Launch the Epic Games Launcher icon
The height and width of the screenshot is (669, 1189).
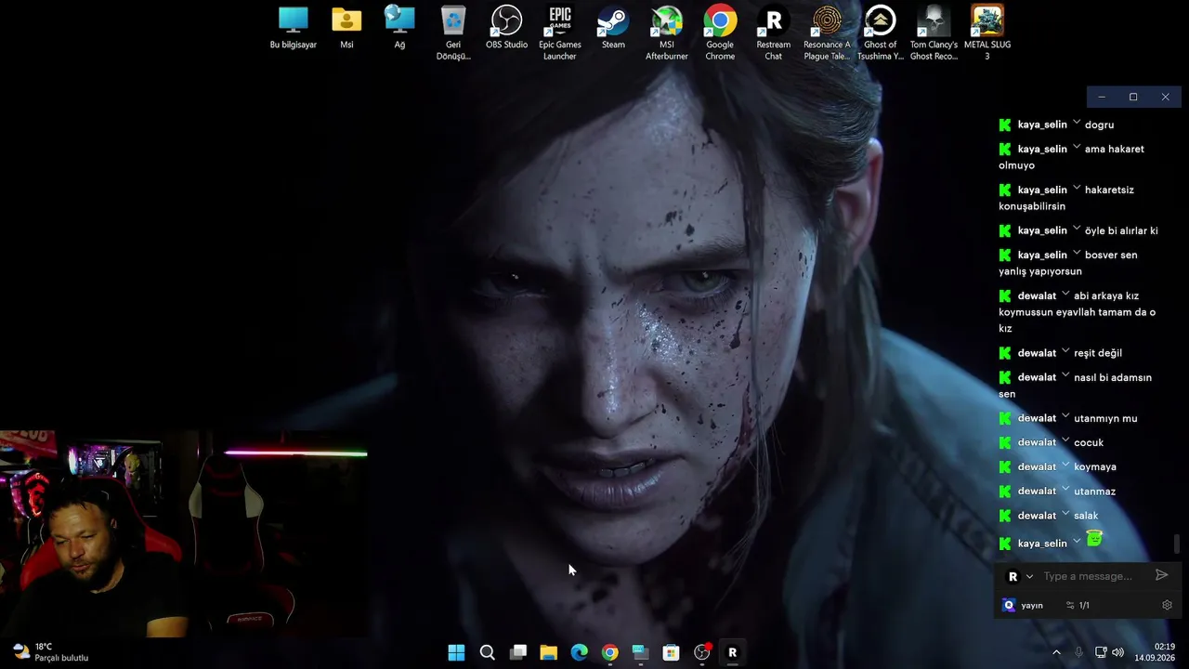click(559, 33)
